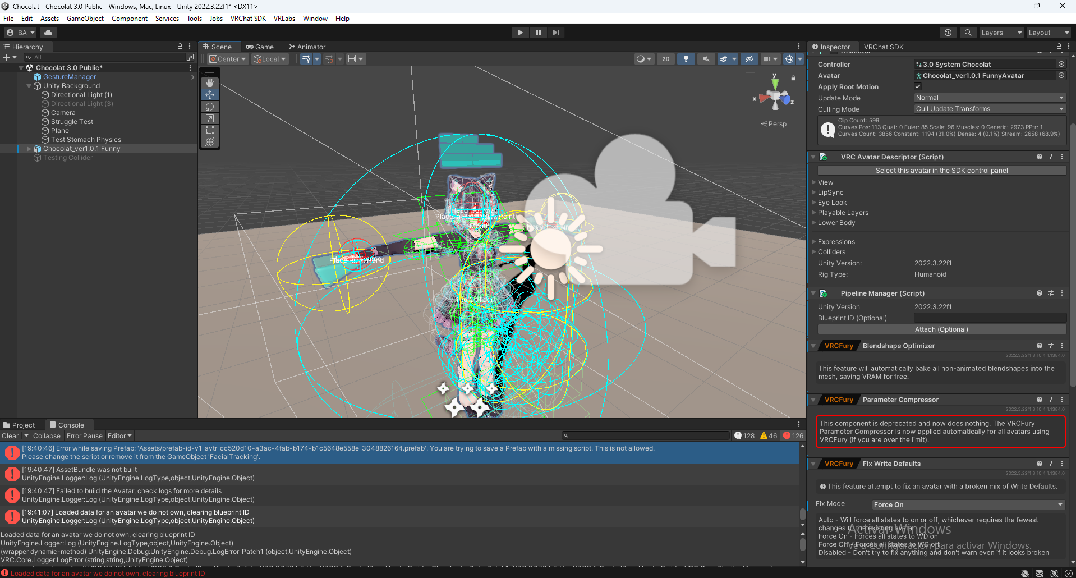The width and height of the screenshot is (1076, 578).
Task: Click the console search field
Action: (645, 436)
